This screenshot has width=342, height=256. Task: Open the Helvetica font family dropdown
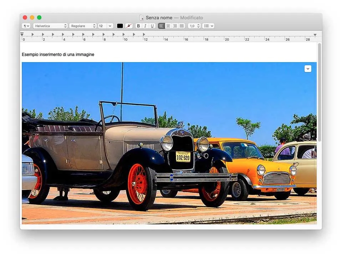tap(50, 26)
